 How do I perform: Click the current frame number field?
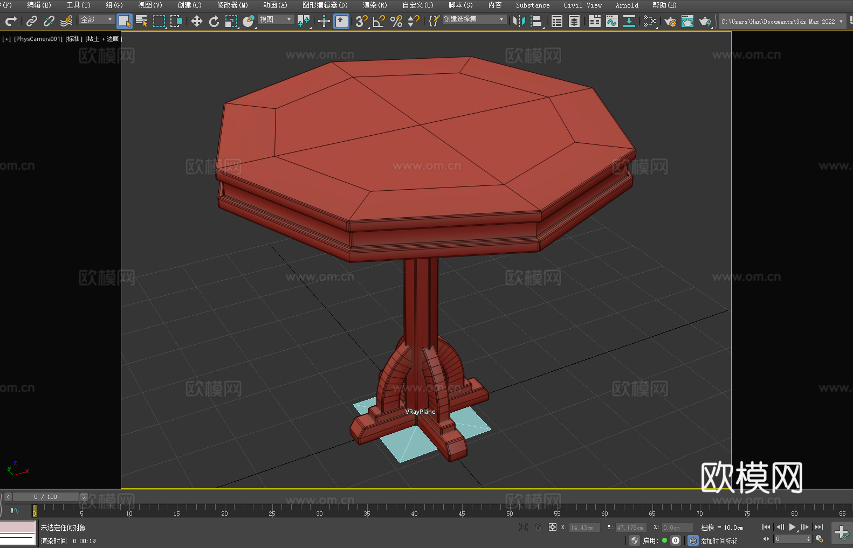(x=790, y=539)
